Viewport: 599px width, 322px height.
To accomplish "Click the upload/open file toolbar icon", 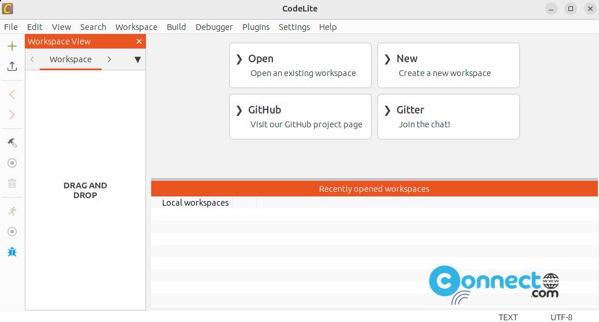I will [x=12, y=66].
